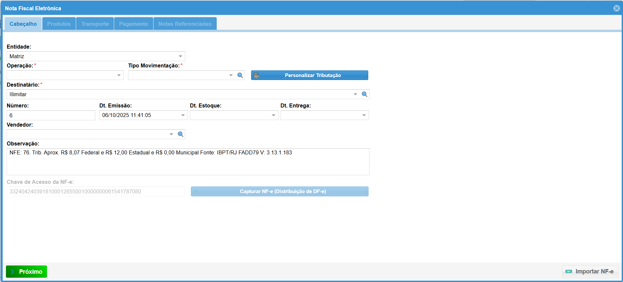This screenshot has width=623, height=282.
Task: Open the Dt. Entrega date dropdown
Action: tap(364, 115)
